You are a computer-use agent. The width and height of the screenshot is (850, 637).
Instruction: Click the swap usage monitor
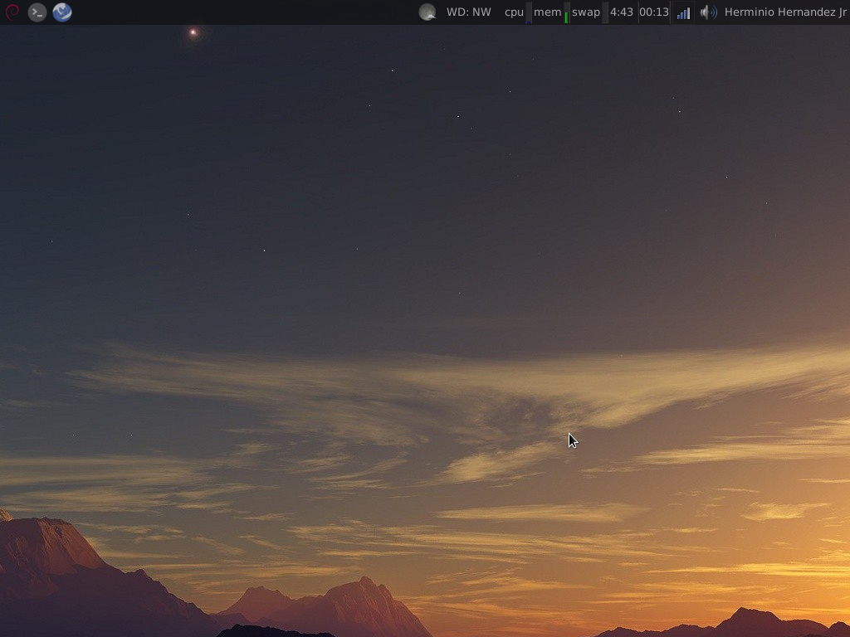tap(589, 12)
